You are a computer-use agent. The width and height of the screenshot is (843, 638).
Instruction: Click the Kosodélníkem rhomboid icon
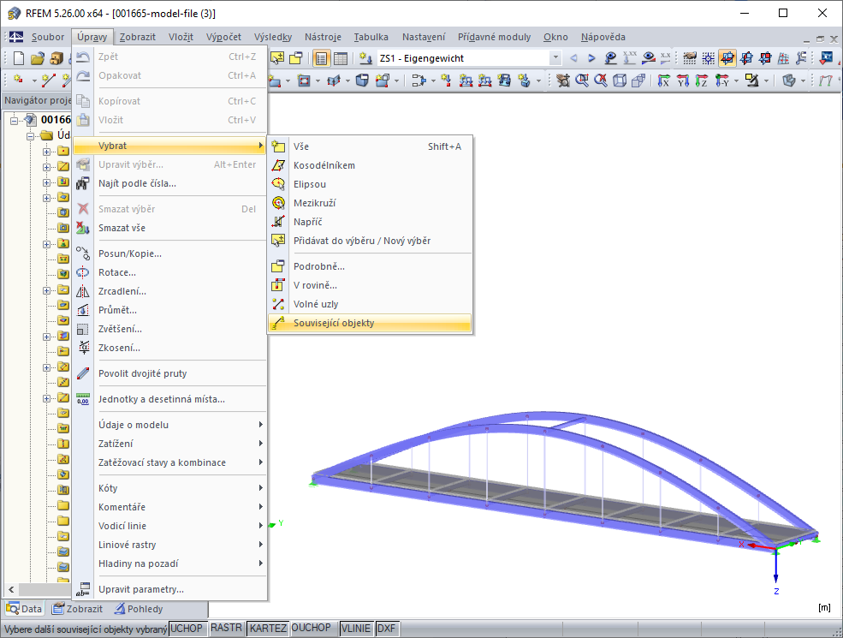coord(278,165)
